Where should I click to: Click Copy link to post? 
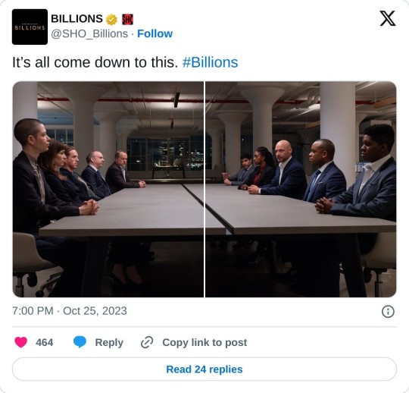pos(204,342)
